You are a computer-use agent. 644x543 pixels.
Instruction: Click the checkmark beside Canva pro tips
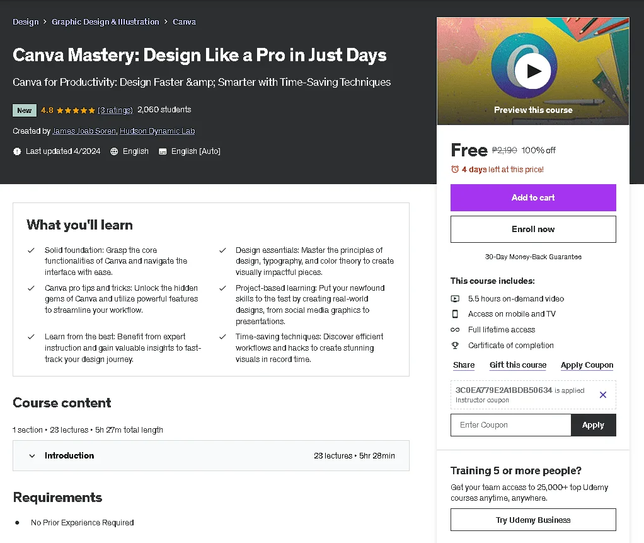(31, 288)
